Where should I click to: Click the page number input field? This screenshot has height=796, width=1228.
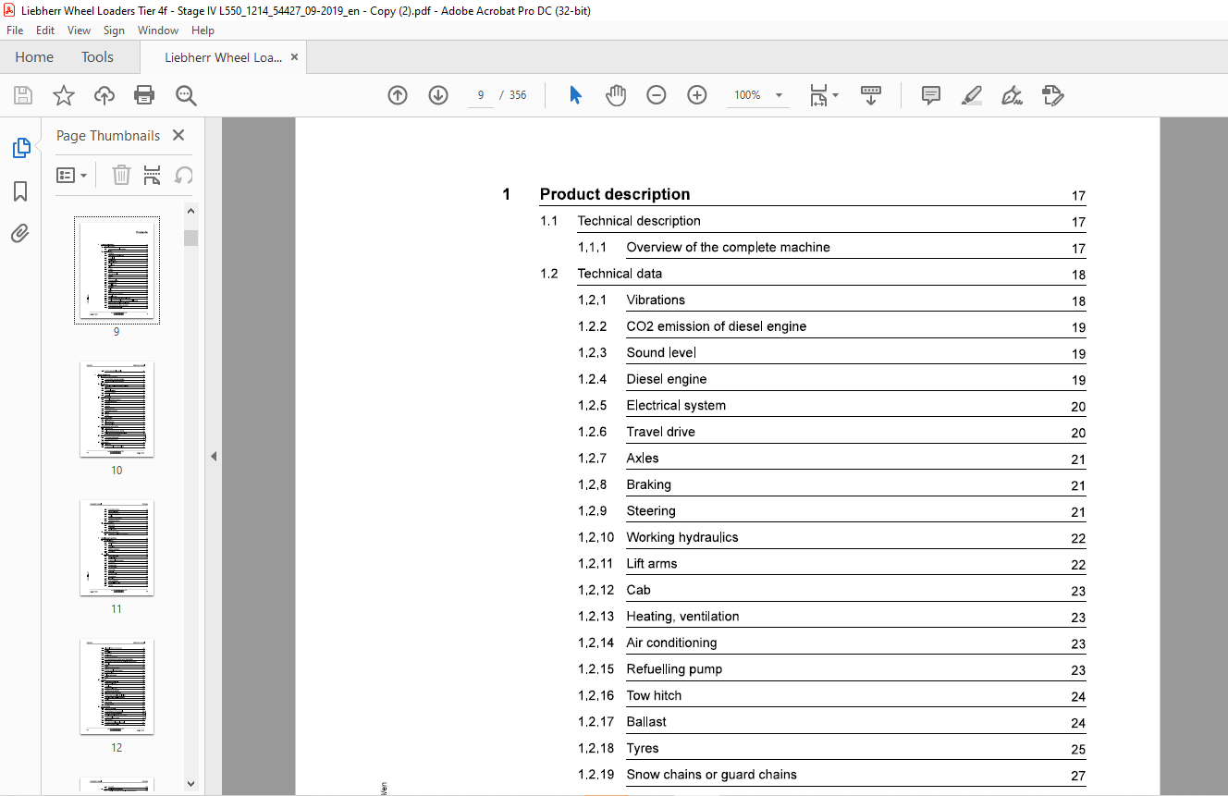[481, 95]
